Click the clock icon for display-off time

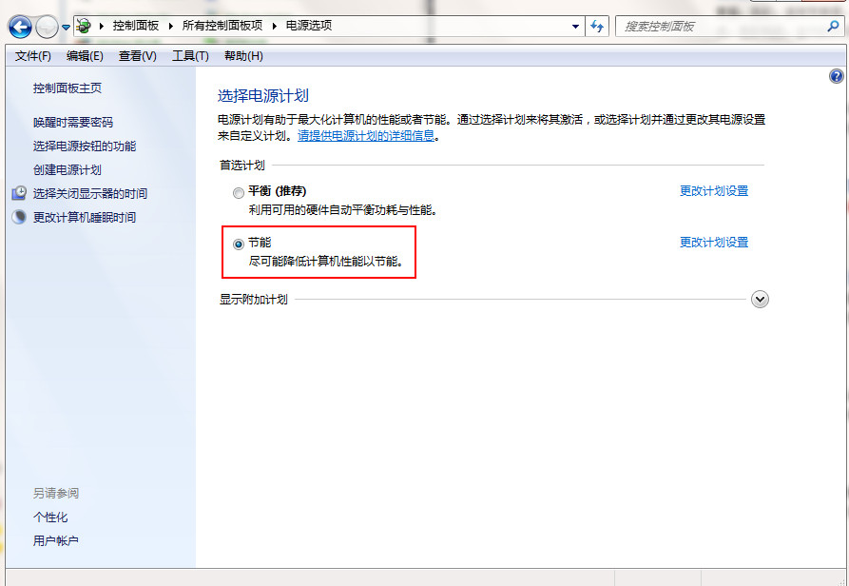20,193
